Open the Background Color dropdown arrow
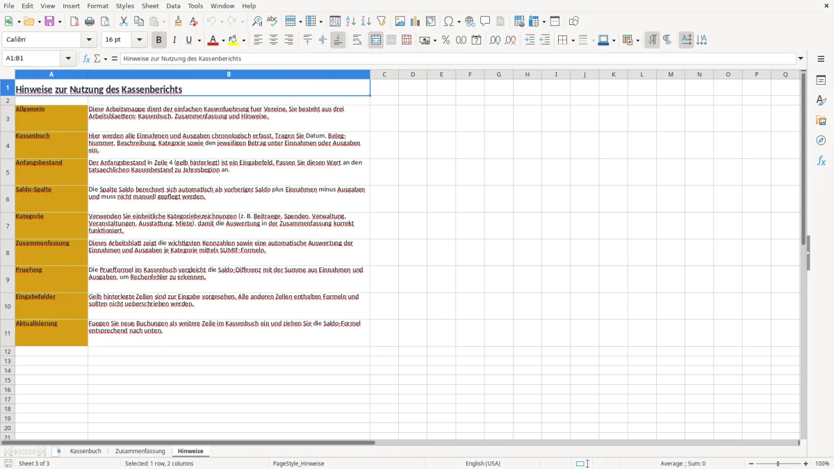This screenshot has height=469, width=834. [243, 40]
